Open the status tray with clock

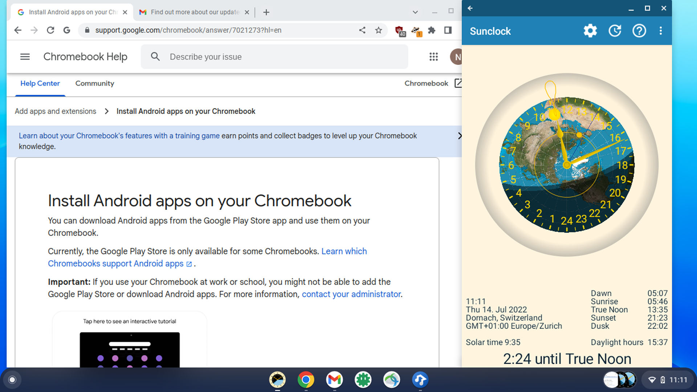(x=668, y=380)
